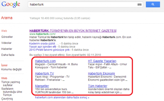Open the Manşetler sitelink

42,86
